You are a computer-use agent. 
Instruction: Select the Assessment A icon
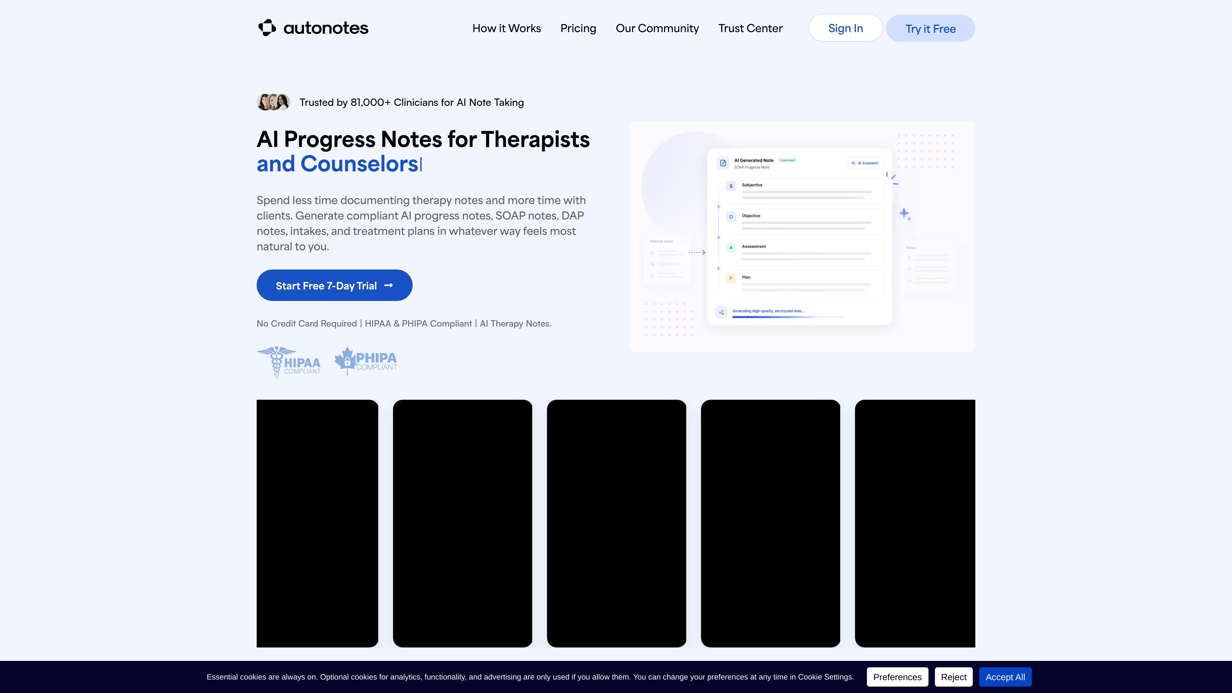tap(731, 248)
